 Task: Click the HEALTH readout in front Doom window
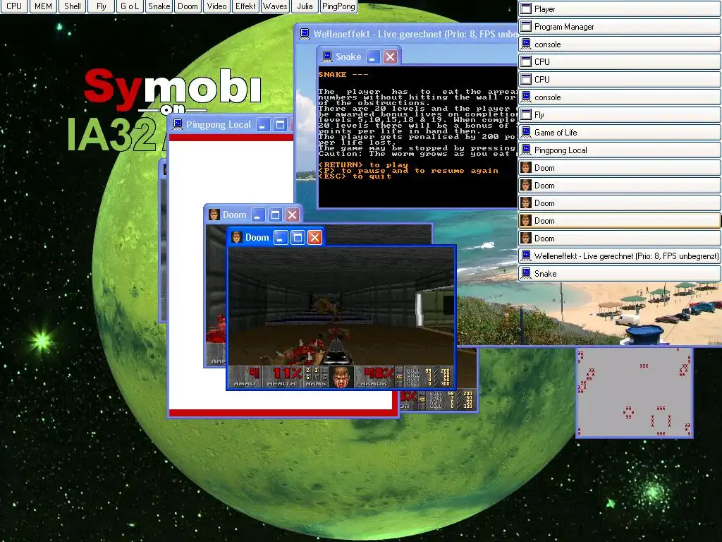point(282,377)
